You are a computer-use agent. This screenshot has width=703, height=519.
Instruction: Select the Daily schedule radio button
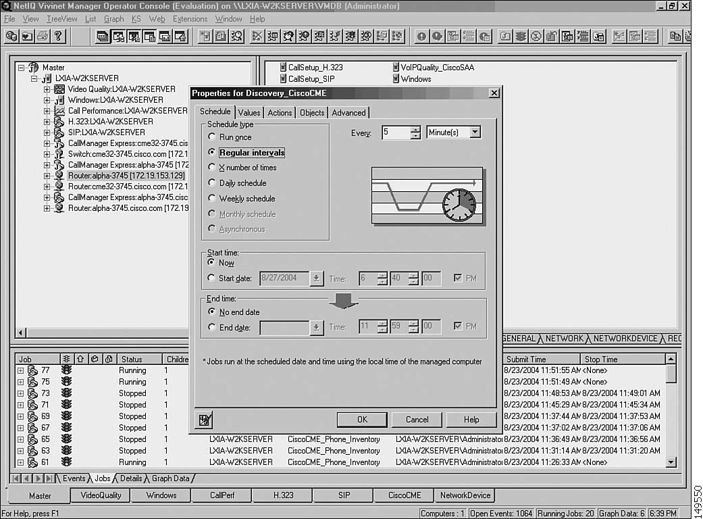[x=211, y=182]
